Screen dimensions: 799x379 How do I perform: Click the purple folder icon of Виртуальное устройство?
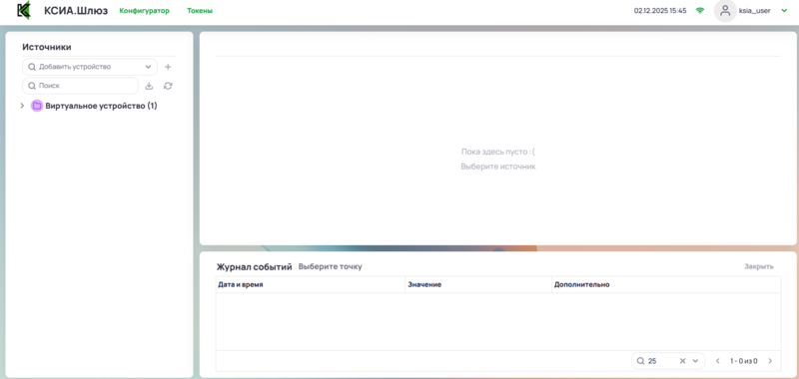tap(37, 106)
